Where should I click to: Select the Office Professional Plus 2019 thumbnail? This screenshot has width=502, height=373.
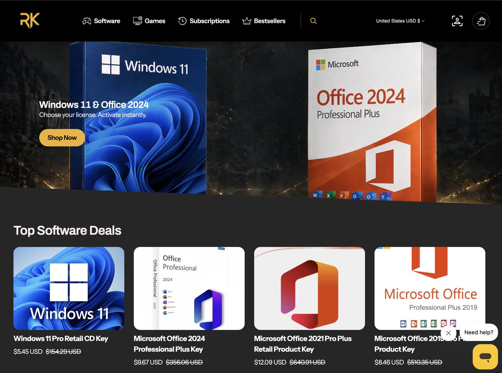[x=430, y=288]
